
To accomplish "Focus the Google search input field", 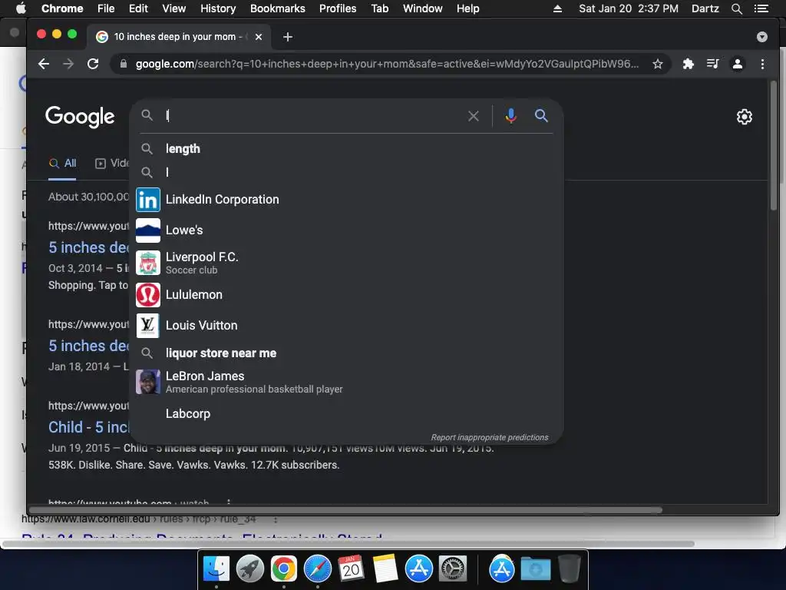I will point(313,116).
